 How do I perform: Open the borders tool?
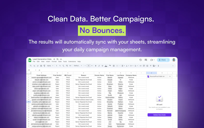[x=114, y=66]
